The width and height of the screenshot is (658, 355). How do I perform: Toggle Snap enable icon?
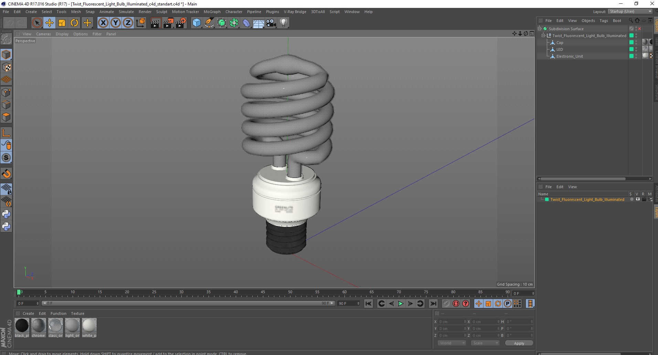6,174
